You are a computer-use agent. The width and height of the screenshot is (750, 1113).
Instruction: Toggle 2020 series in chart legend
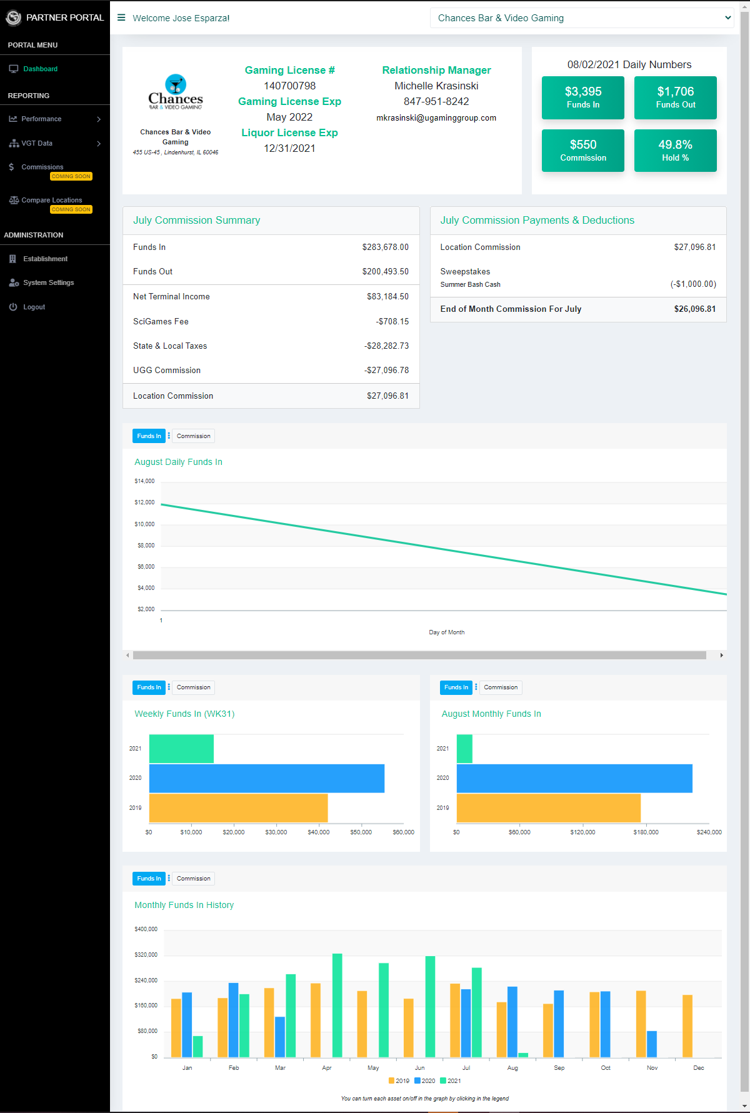424,1081
